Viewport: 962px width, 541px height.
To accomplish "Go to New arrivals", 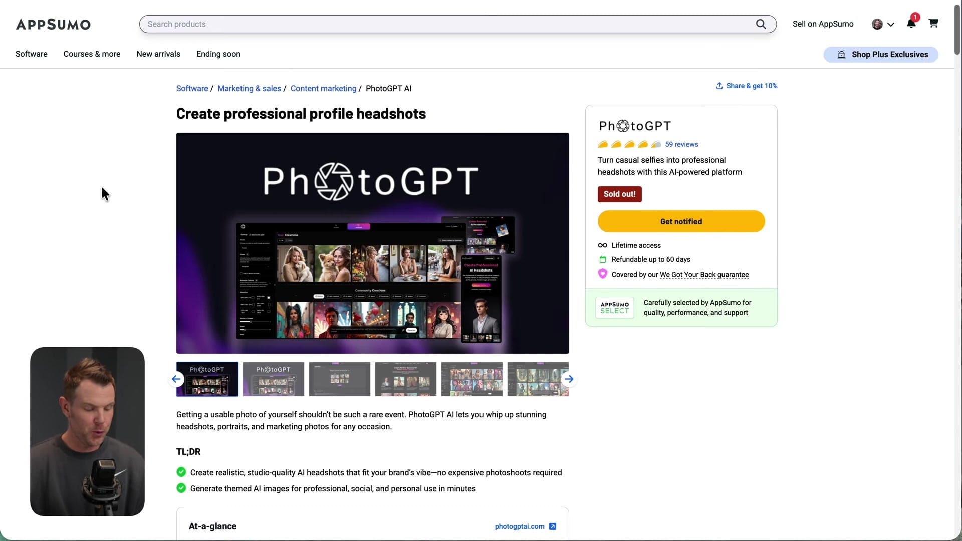I will tap(158, 54).
